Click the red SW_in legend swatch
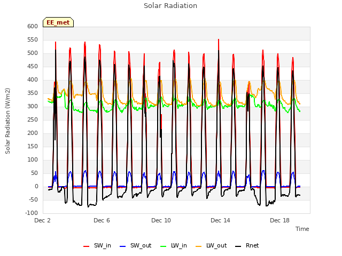342x256 pixels. tap(87, 246)
